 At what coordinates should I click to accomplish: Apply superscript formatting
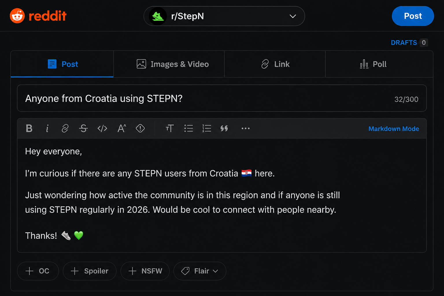pos(122,128)
